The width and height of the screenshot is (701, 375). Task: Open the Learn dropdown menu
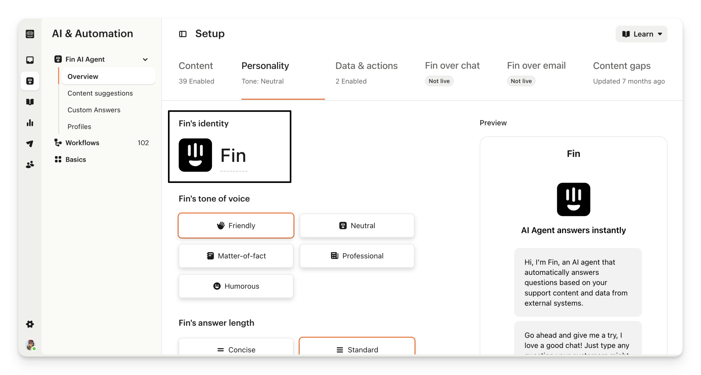click(641, 34)
